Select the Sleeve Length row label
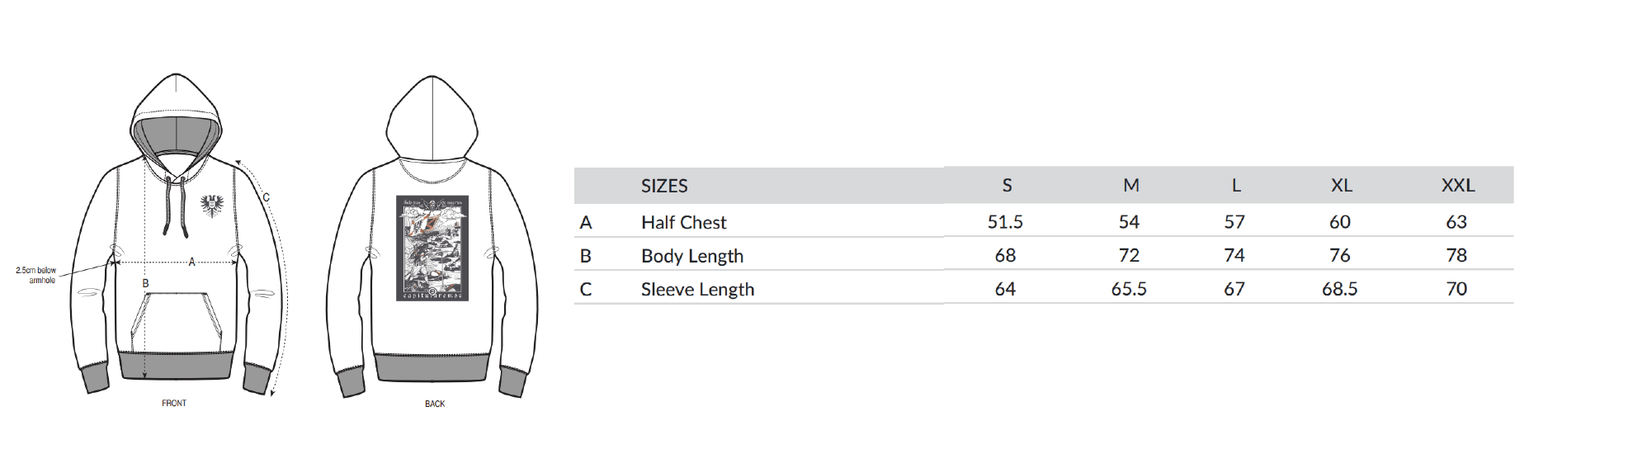The height and width of the screenshot is (473, 1642). (698, 290)
